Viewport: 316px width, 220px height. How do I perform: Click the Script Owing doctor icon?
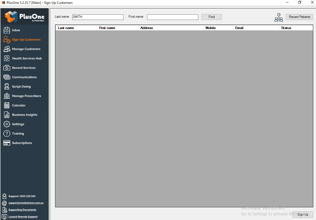[x=7, y=87]
